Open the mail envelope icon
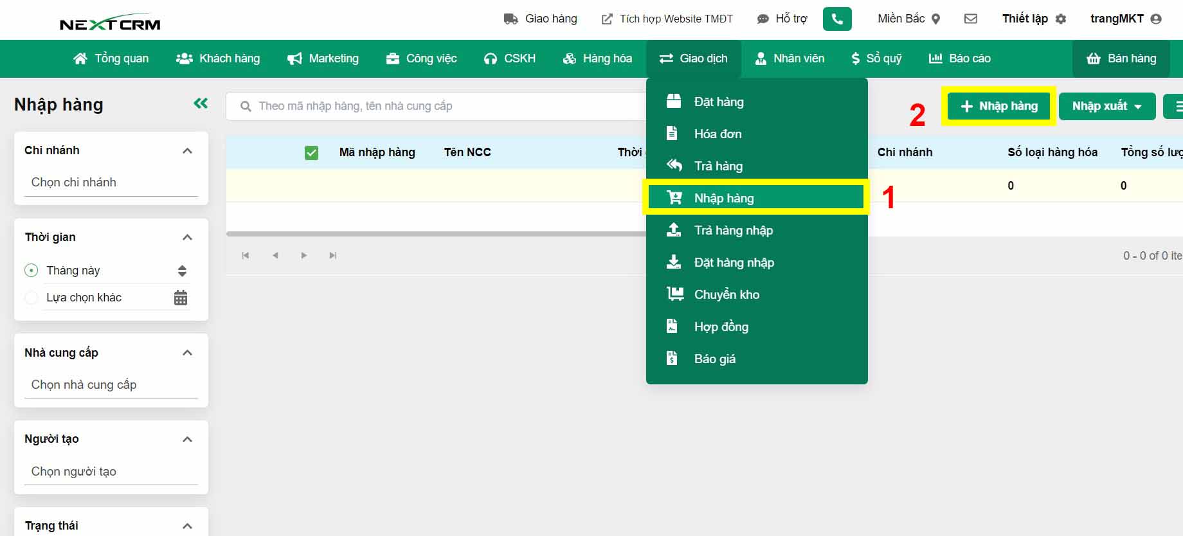This screenshot has height=536, width=1183. pyautogui.click(x=971, y=19)
